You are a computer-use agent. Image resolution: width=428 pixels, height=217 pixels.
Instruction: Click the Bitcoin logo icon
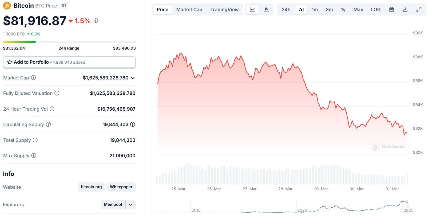7,6
